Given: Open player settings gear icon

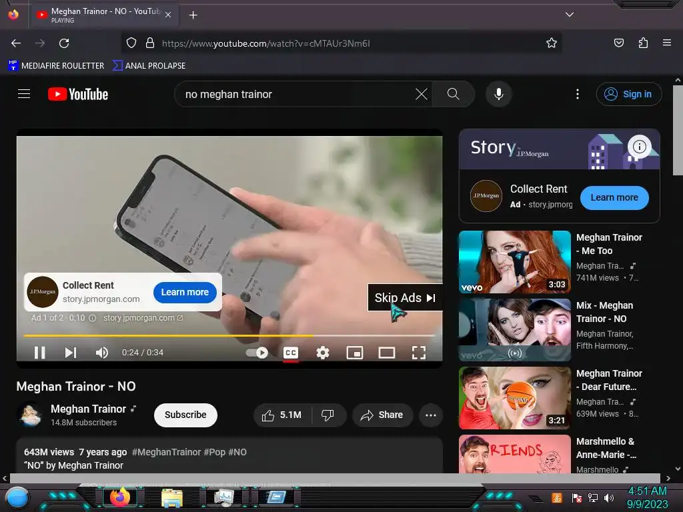Looking at the screenshot, I should (322, 353).
